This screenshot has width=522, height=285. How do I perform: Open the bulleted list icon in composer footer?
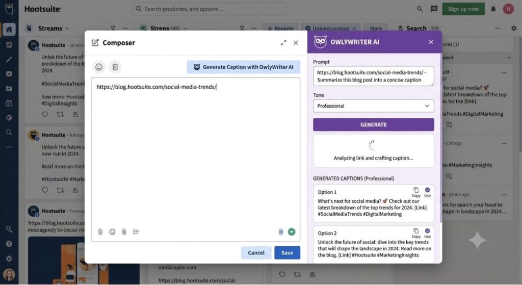pos(136,232)
